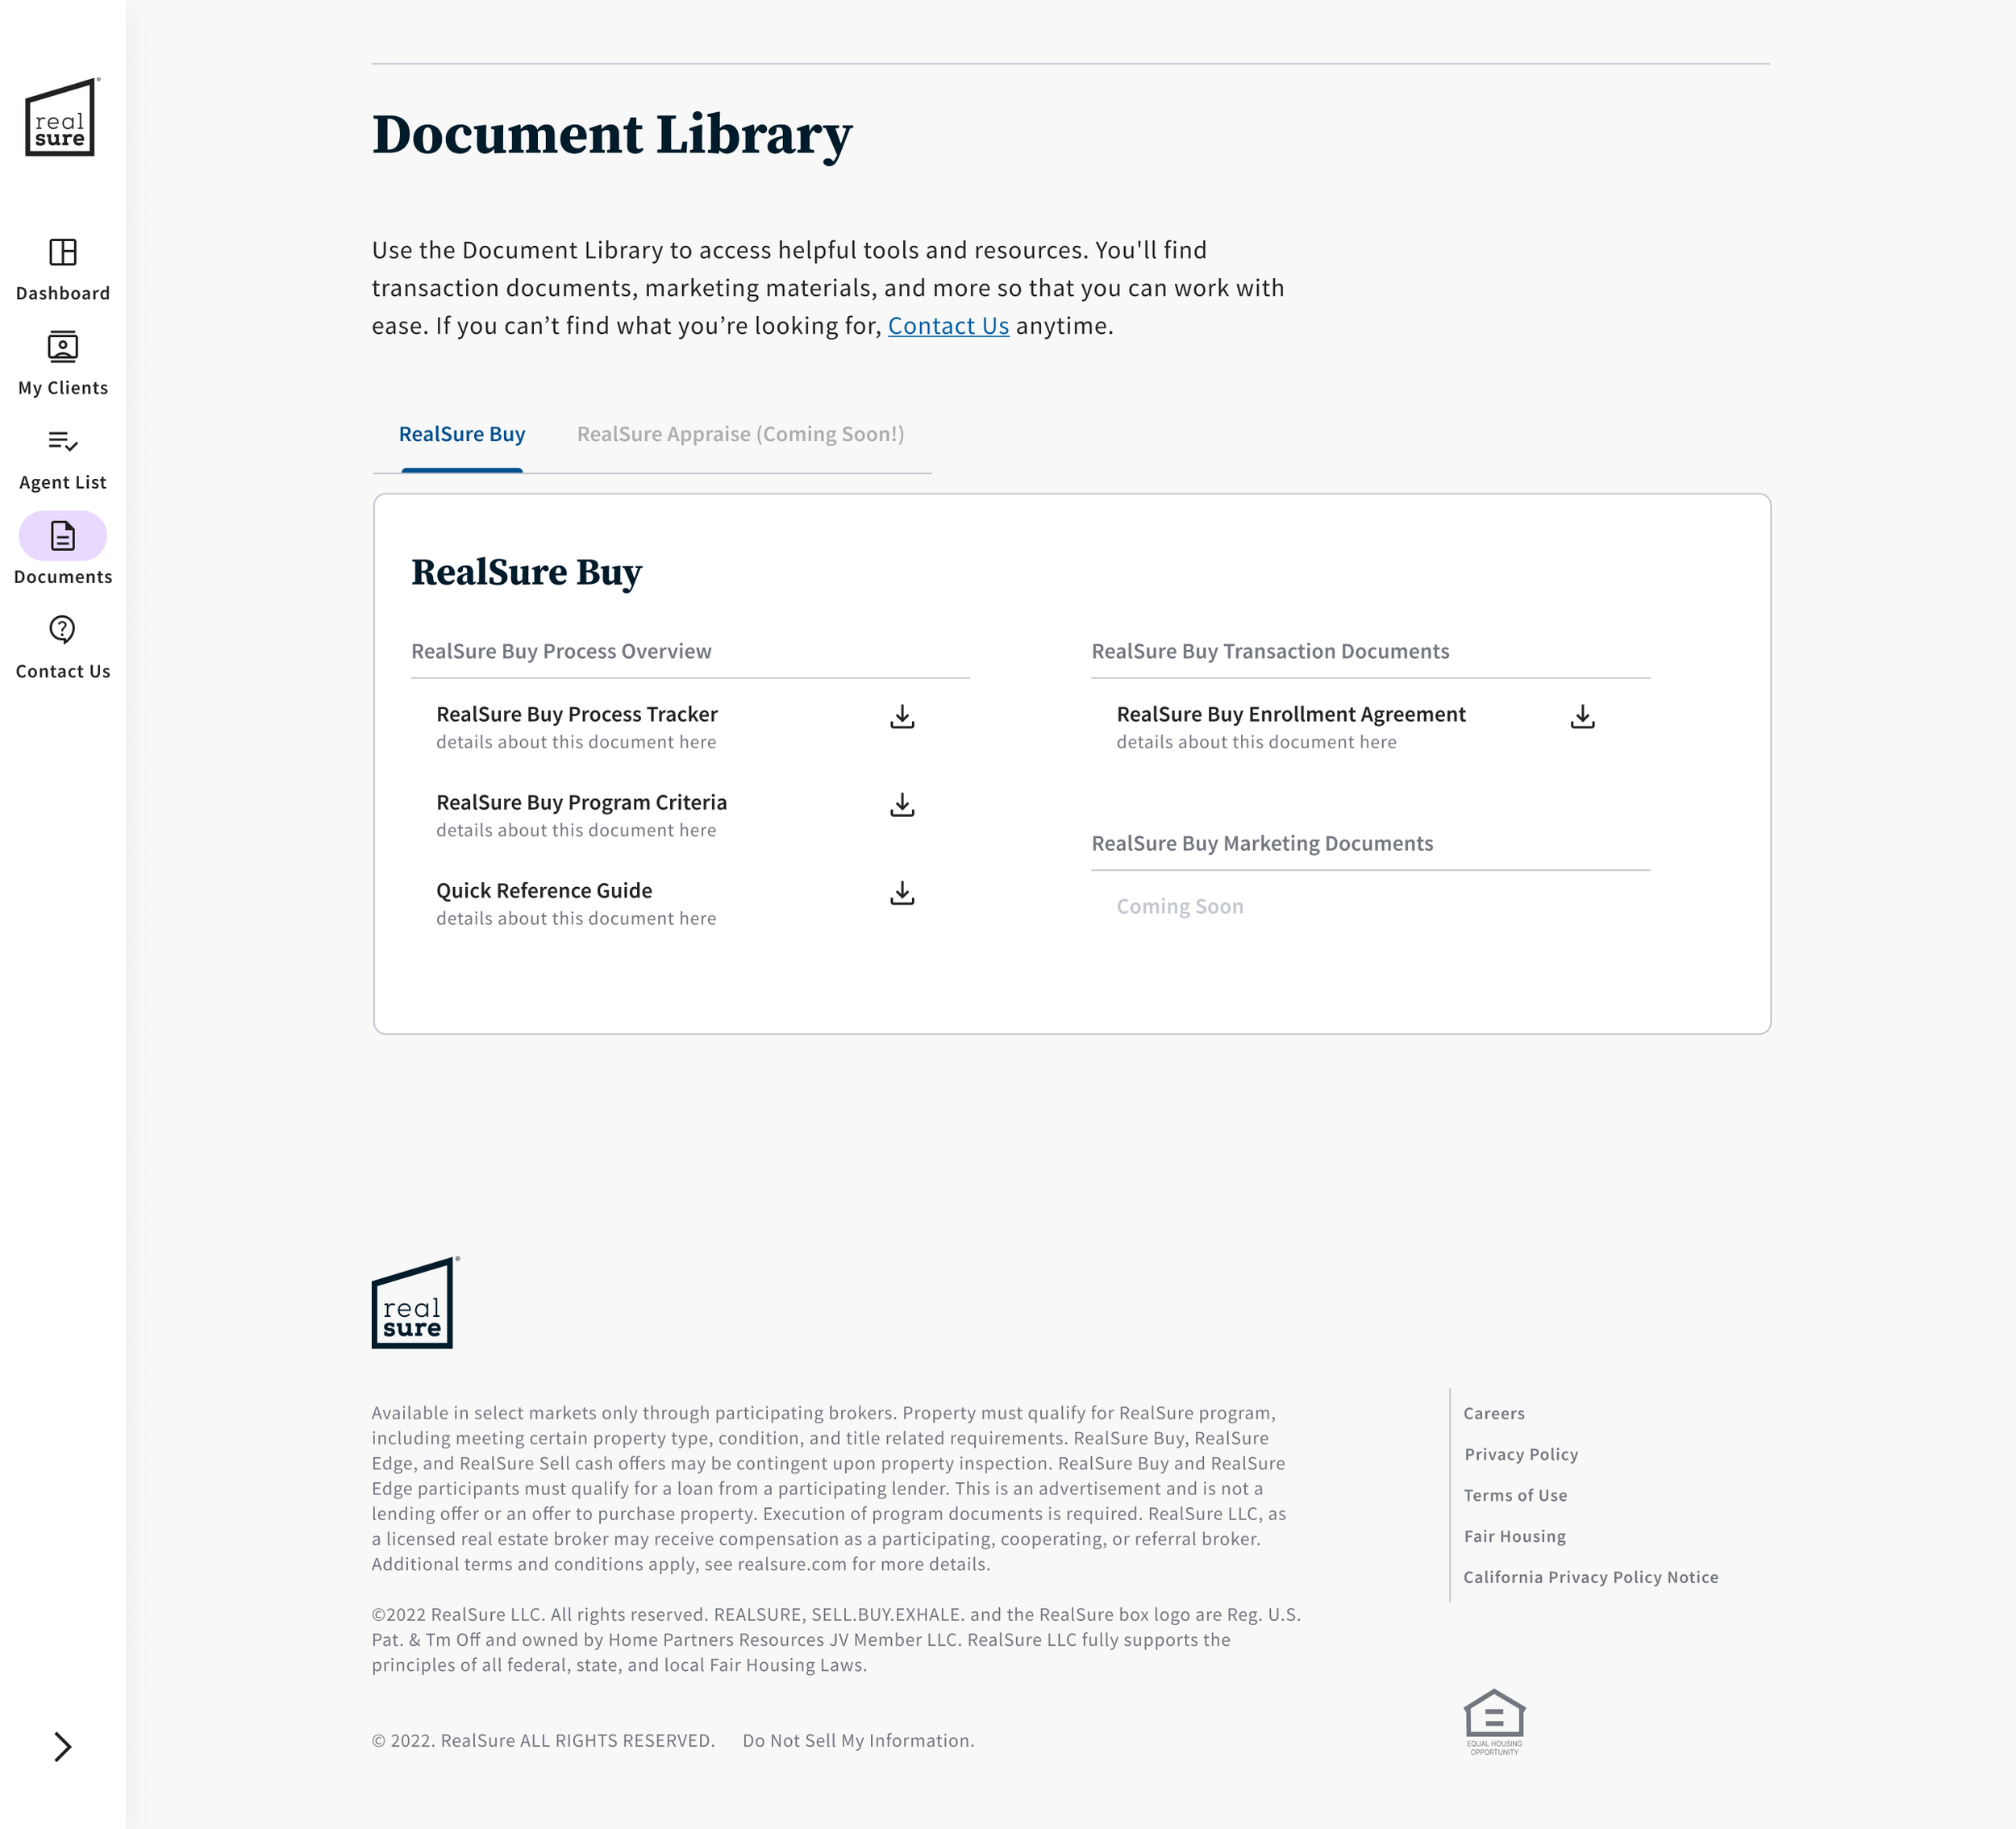Click Do Not Sell My Information
2016x1829 pixels.
[x=858, y=1740]
